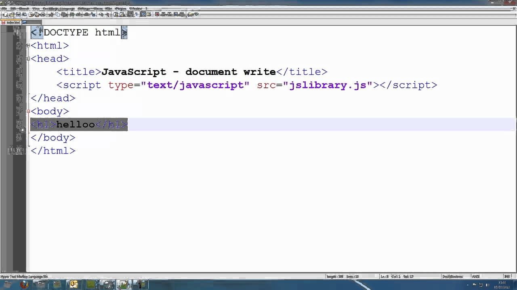Viewport: 517px width, 290px height.
Task: Click the closing </html> tag line
Action: tap(53, 151)
